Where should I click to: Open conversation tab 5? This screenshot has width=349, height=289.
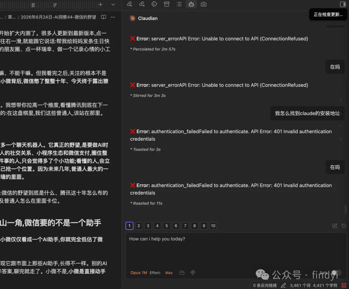coord(166,226)
